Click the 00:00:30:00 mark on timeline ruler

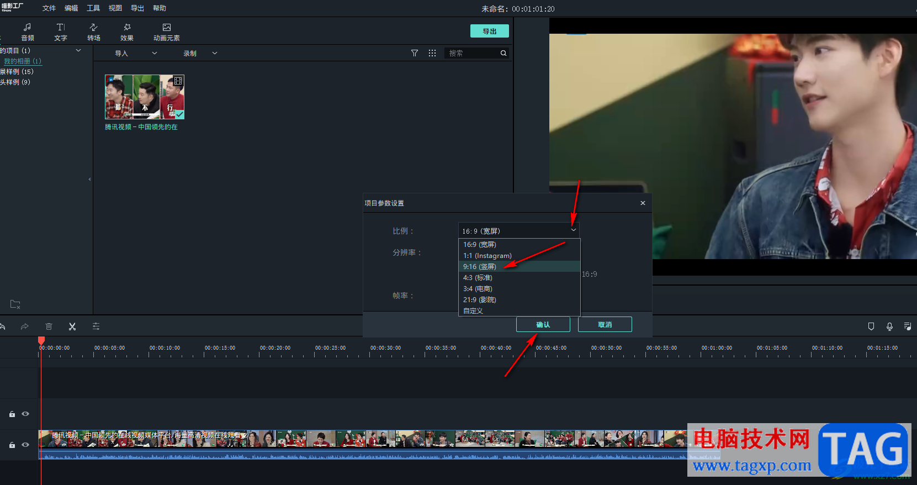click(x=385, y=347)
